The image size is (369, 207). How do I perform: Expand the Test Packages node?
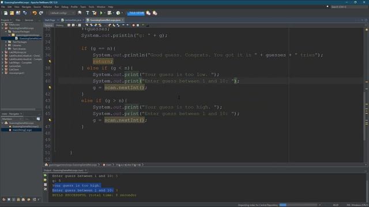click(6, 42)
